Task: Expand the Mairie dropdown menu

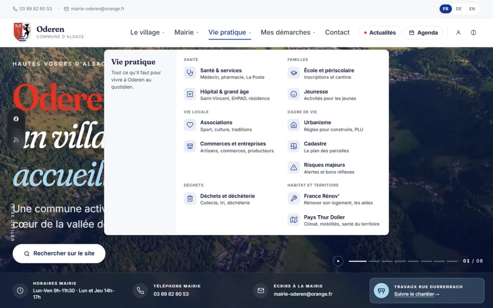Action: (x=186, y=32)
